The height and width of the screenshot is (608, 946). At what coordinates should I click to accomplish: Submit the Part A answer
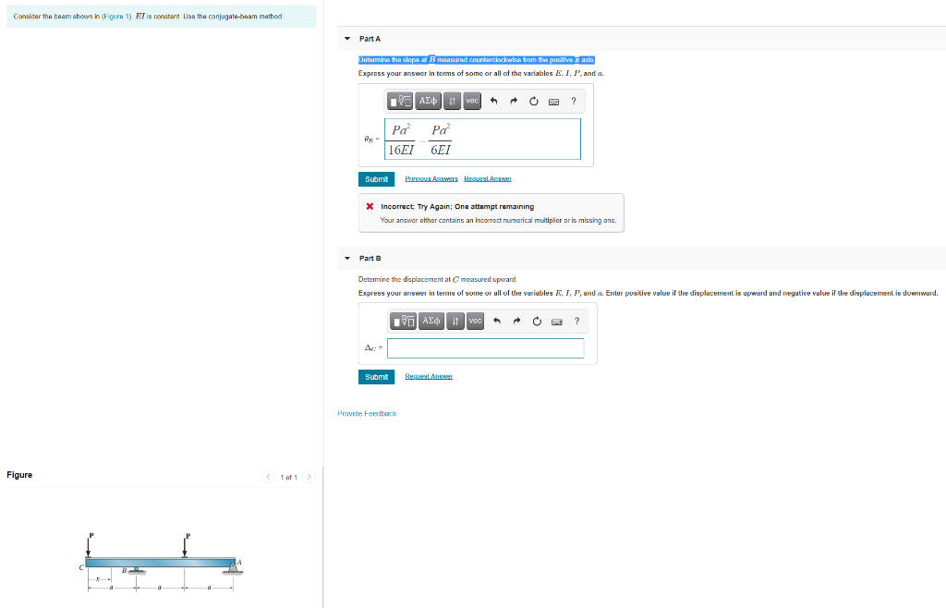[x=376, y=178]
